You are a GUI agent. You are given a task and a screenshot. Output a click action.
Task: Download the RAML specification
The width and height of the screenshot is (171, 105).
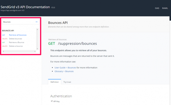(x=165, y=8)
